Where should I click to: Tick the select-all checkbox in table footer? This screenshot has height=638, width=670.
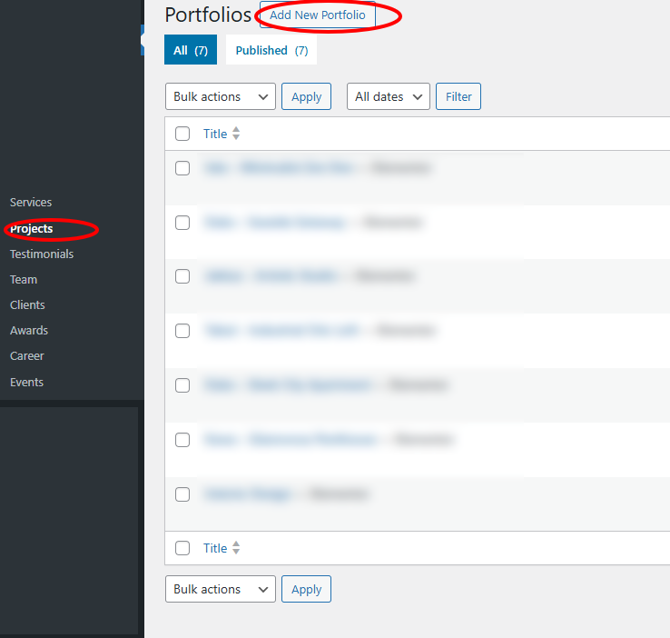point(182,548)
